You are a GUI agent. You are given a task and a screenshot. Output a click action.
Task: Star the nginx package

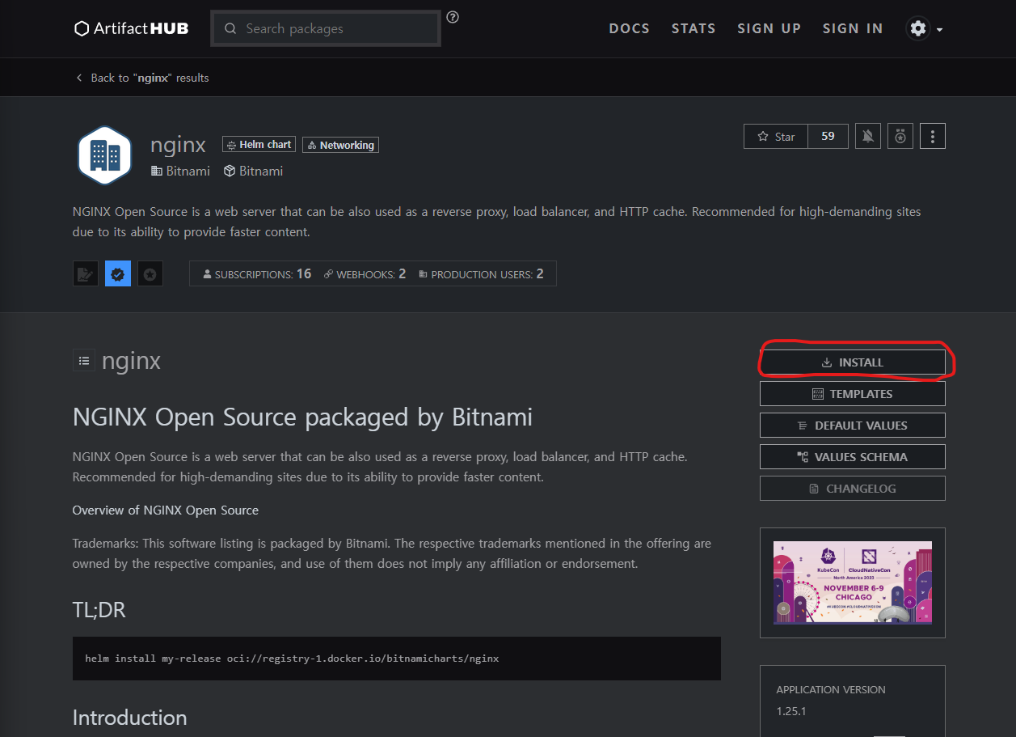pos(776,137)
